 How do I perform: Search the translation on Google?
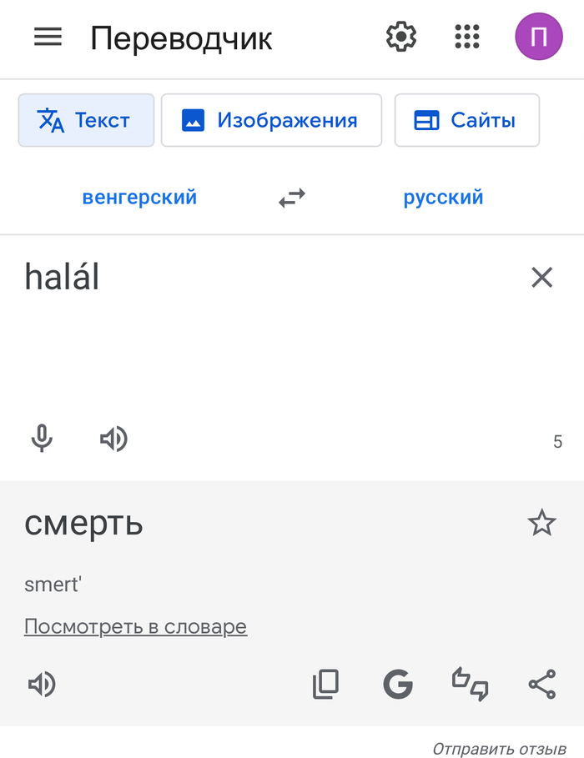pyautogui.click(x=398, y=685)
